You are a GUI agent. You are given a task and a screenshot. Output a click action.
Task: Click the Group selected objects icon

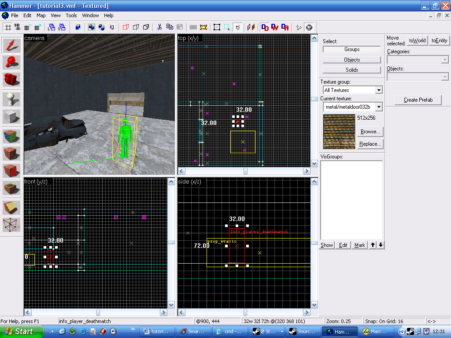click(92, 27)
